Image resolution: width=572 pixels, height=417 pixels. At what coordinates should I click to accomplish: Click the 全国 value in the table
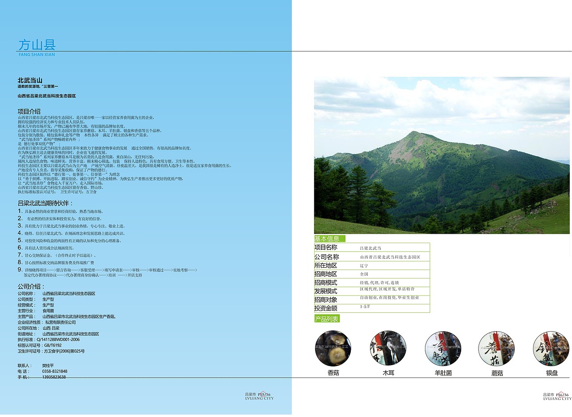[364, 274]
